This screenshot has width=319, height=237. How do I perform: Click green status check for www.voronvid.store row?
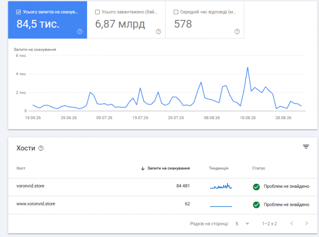coord(256,205)
